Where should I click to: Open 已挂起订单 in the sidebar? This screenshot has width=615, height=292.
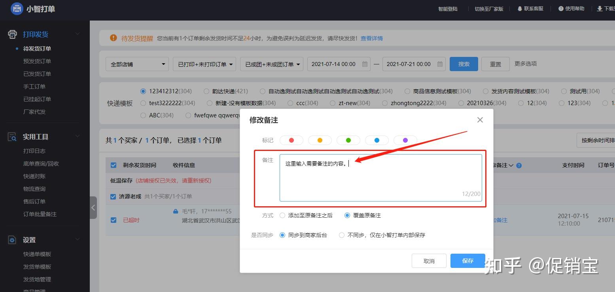[37, 99]
